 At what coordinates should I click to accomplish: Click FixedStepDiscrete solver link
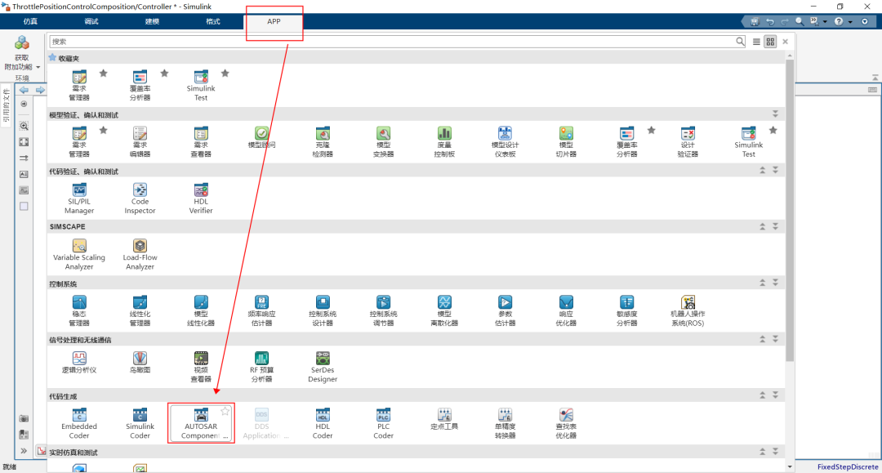(847, 467)
